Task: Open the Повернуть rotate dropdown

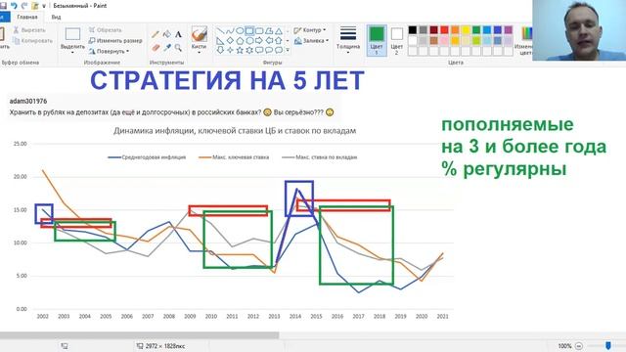Action: pos(109,51)
